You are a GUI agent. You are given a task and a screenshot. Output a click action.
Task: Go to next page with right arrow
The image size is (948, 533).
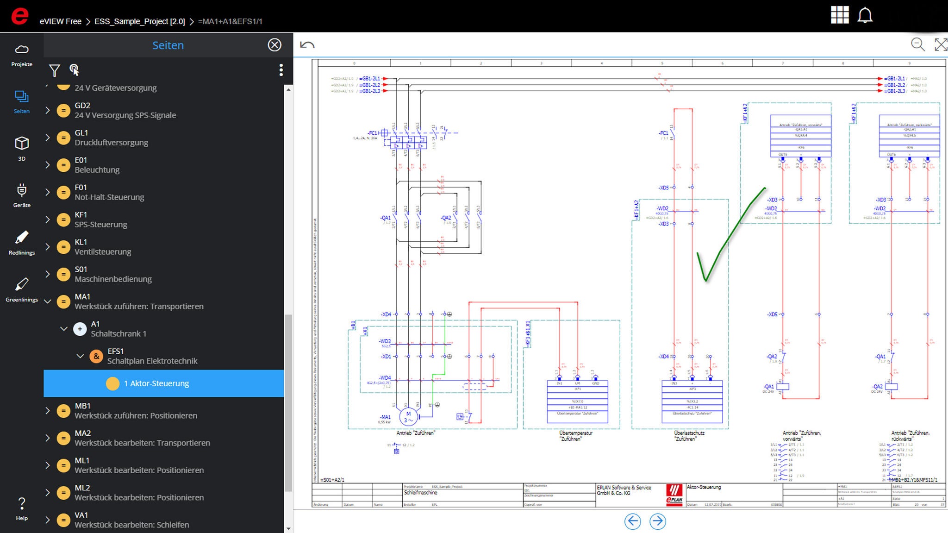pyautogui.click(x=657, y=521)
